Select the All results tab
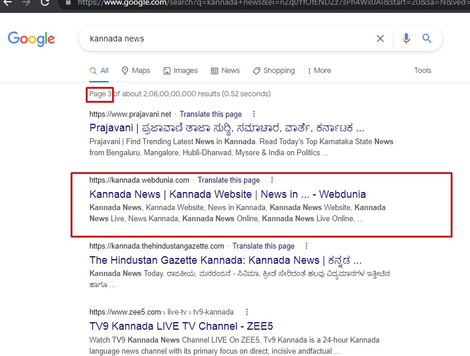The width and height of the screenshot is (470, 356). tap(99, 71)
